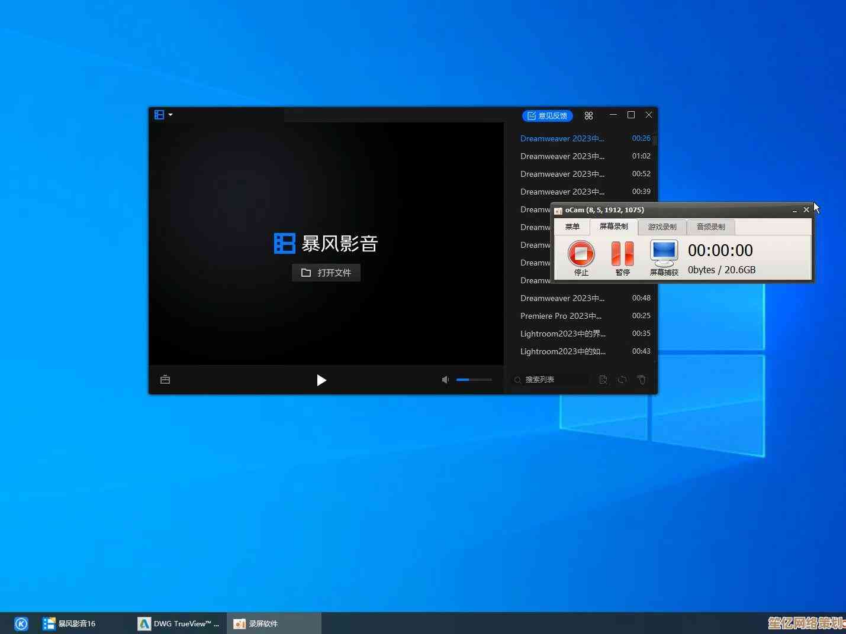Click the 打开文件 open file button
This screenshot has width=846, height=634.
tap(326, 273)
